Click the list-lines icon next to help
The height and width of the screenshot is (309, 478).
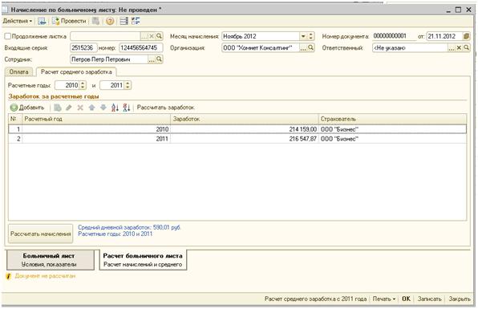point(124,21)
